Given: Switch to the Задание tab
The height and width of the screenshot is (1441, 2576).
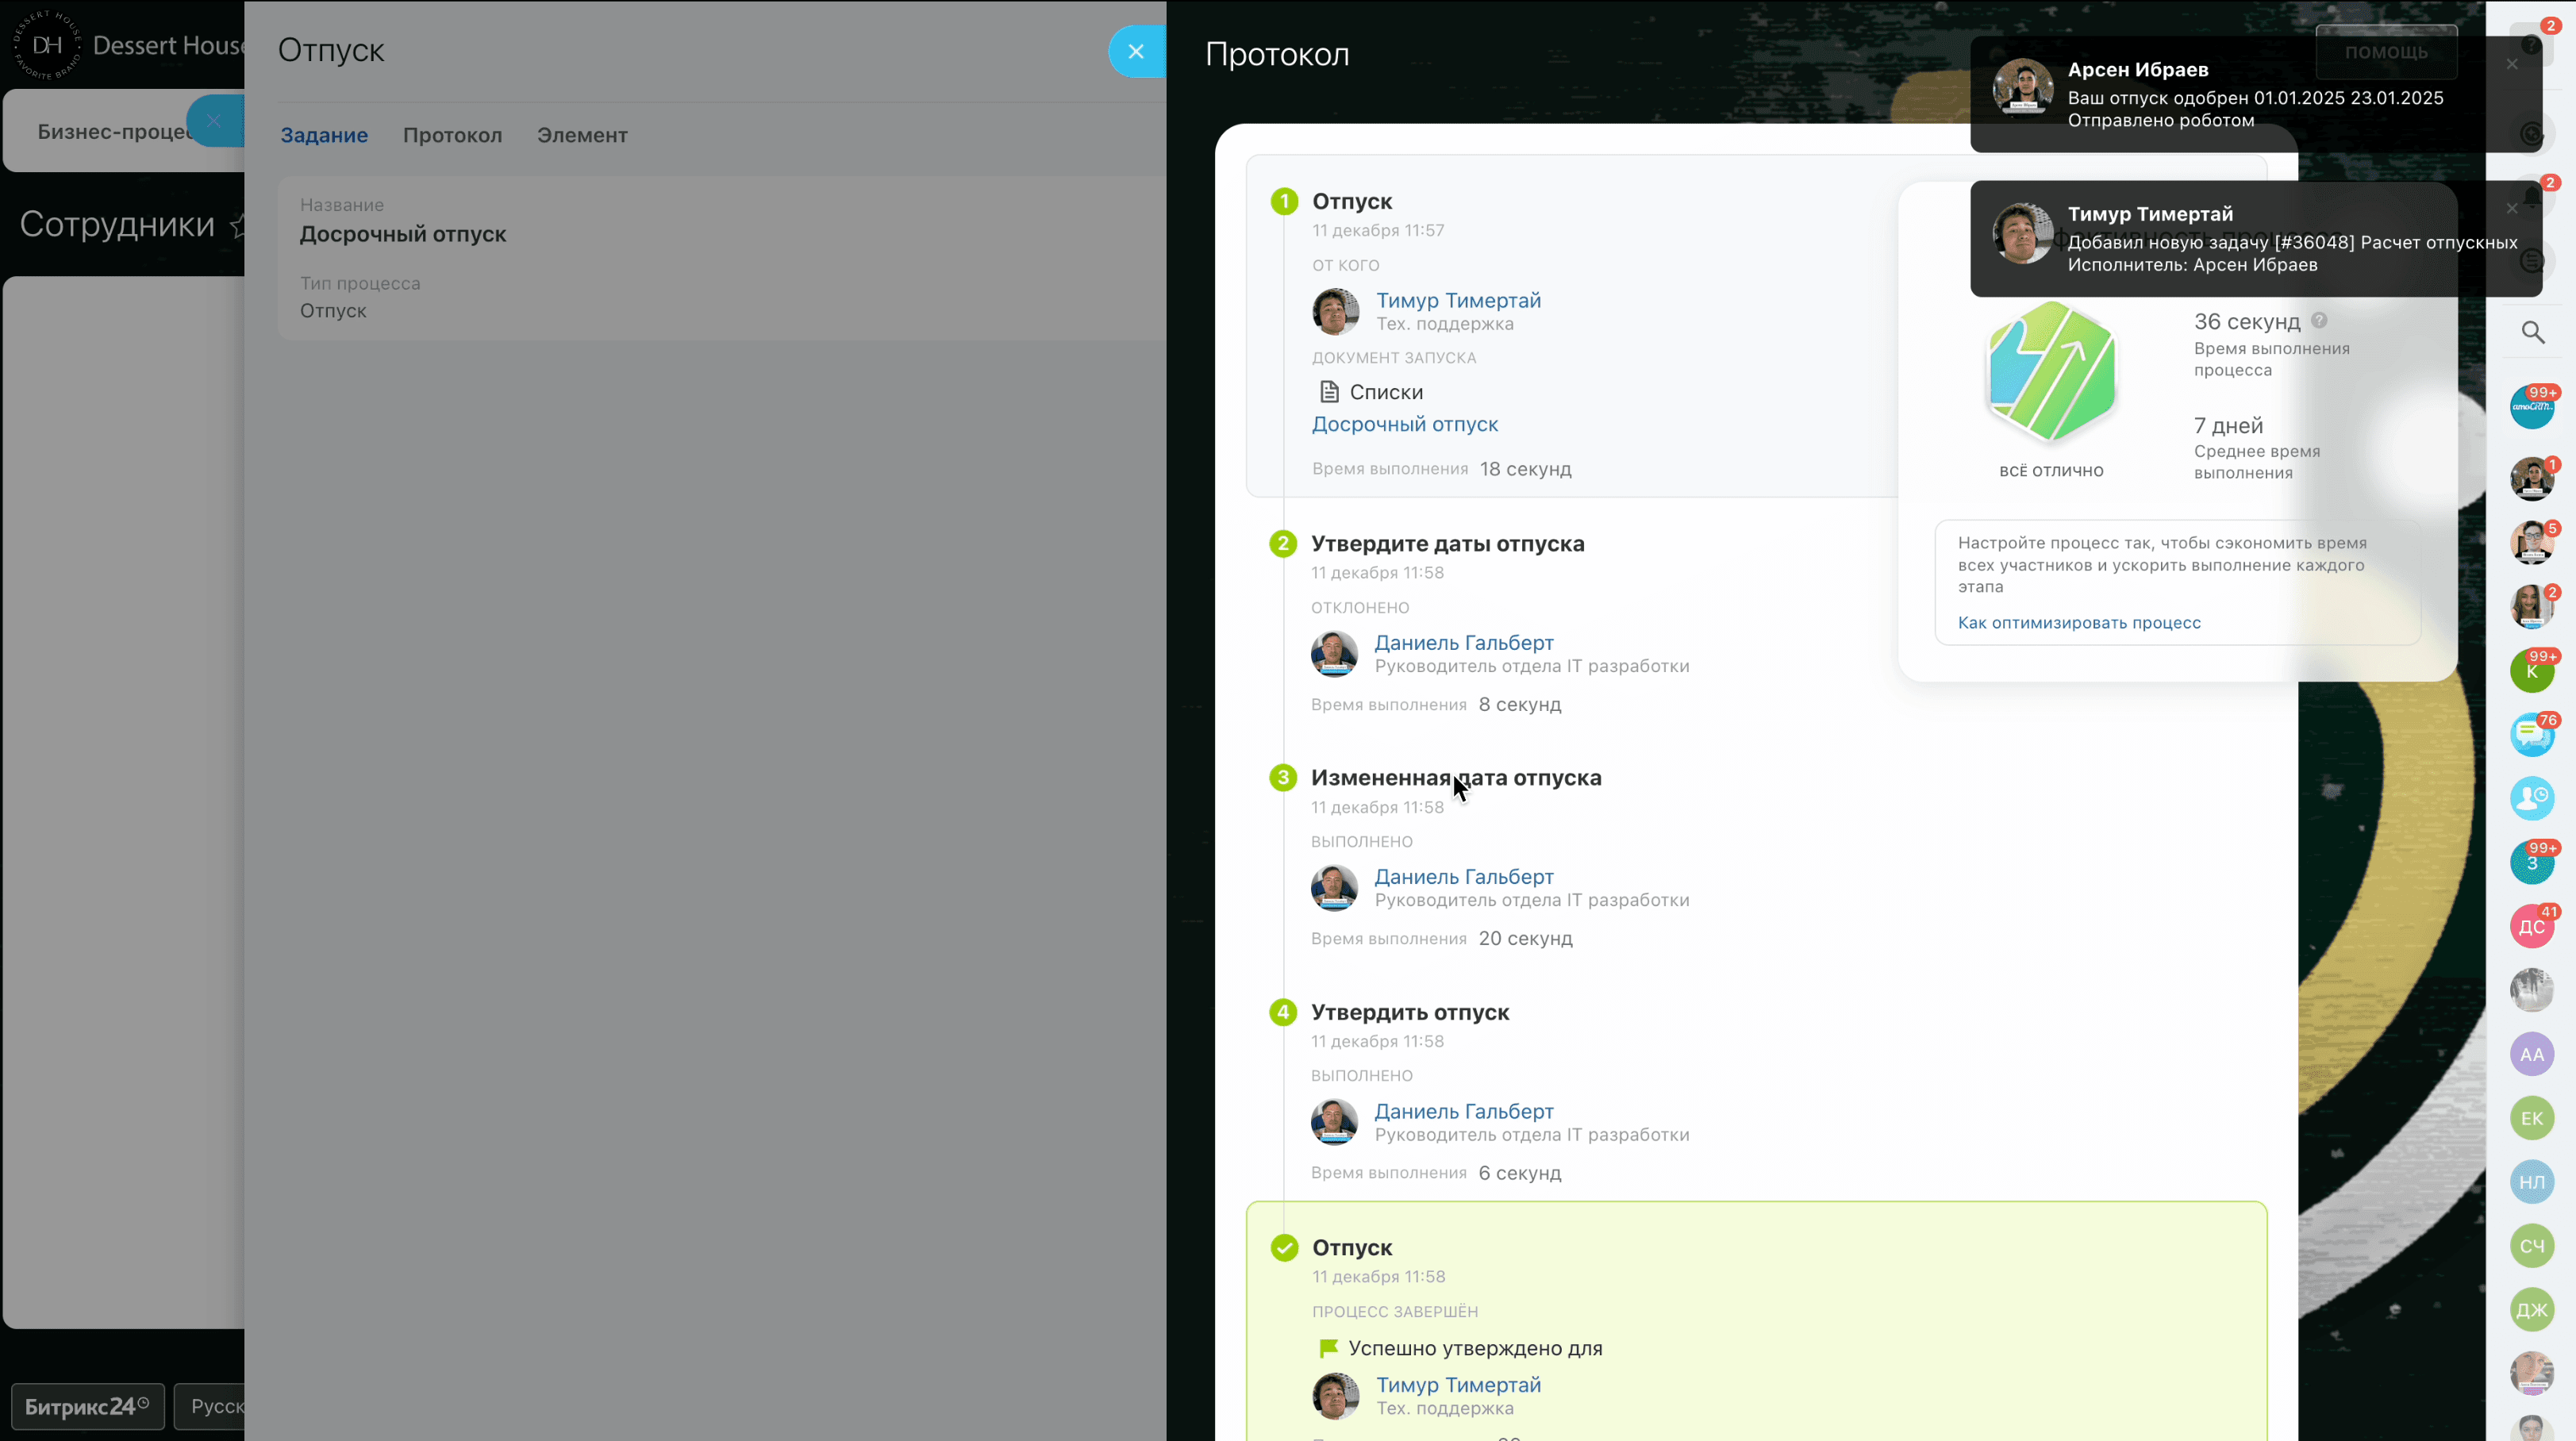Looking at the screenshot, I should pyautogui.click(x=324, y=135).
